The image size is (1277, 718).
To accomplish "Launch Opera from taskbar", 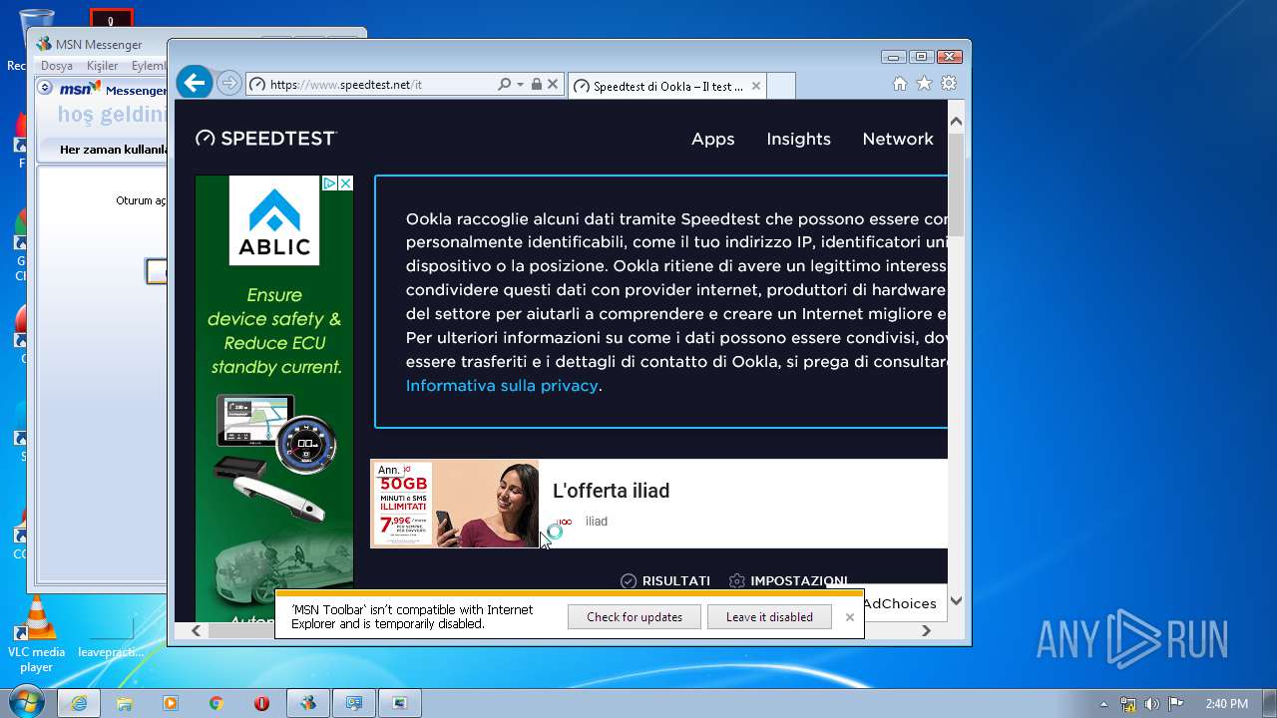I will [262, 703].
